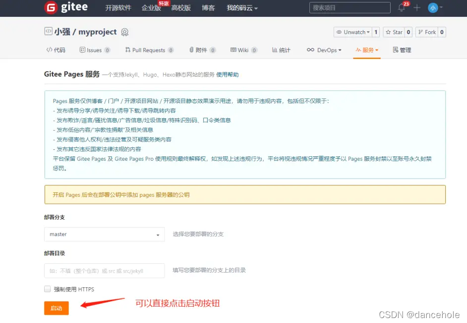Switch to the 管理 tab
This screenshot has height=323, width=467.
click(x=402, y=50)
